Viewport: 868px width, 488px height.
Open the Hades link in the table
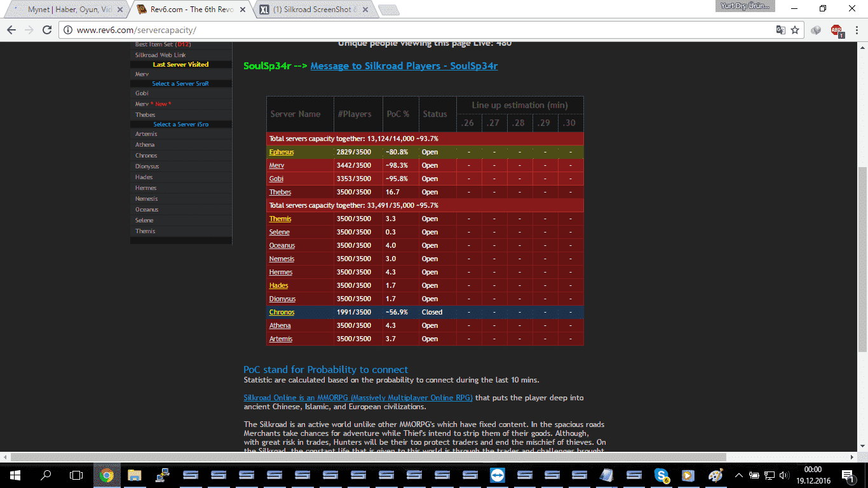coord(278,286)
